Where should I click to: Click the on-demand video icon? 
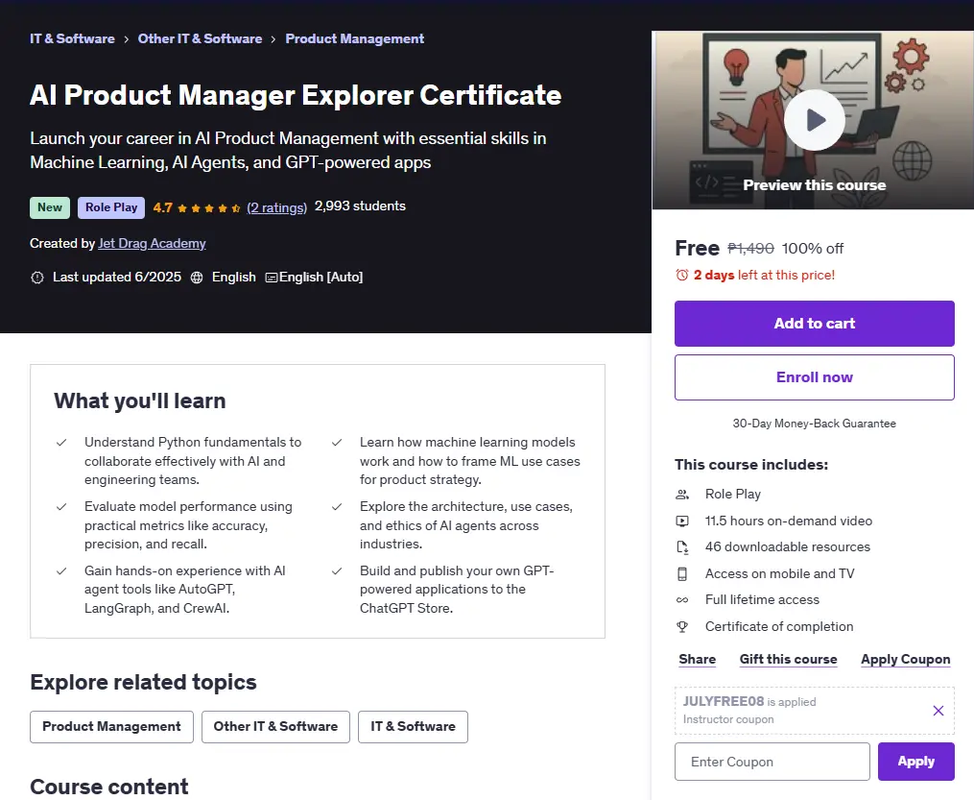[682, 521]
